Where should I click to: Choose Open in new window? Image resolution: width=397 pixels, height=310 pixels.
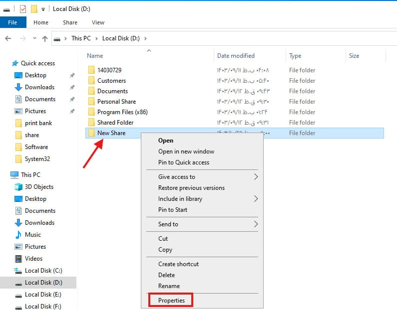(186, 152)
